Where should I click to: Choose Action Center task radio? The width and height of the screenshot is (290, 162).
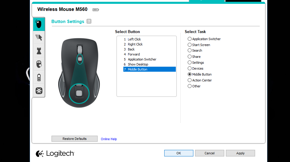tap(189, 80)
